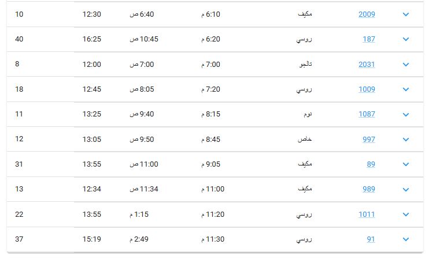This screenshot has height=267, width=432.
Task: Open train number 2031 link
Action: click(367, 65)
